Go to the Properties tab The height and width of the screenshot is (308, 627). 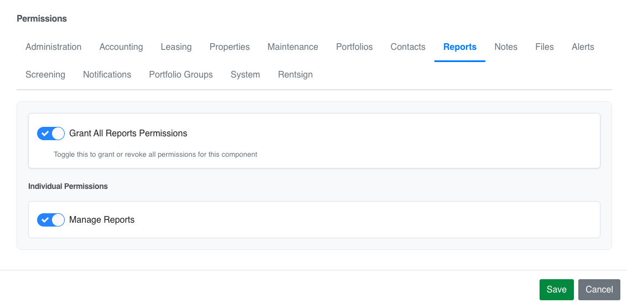230,47
